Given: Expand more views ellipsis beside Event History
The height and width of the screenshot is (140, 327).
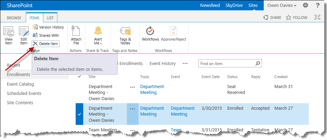Looking at the screenshot, I should click(185, 64).
